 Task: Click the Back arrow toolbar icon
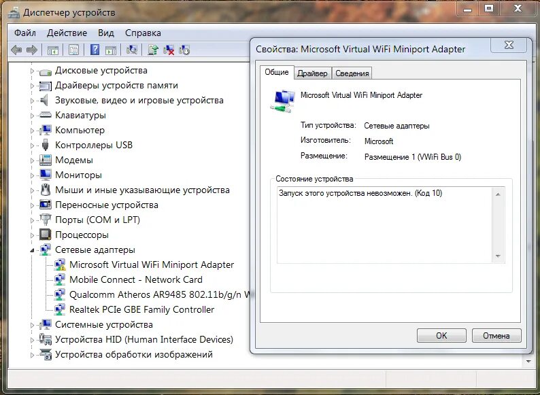click(16, 50)
